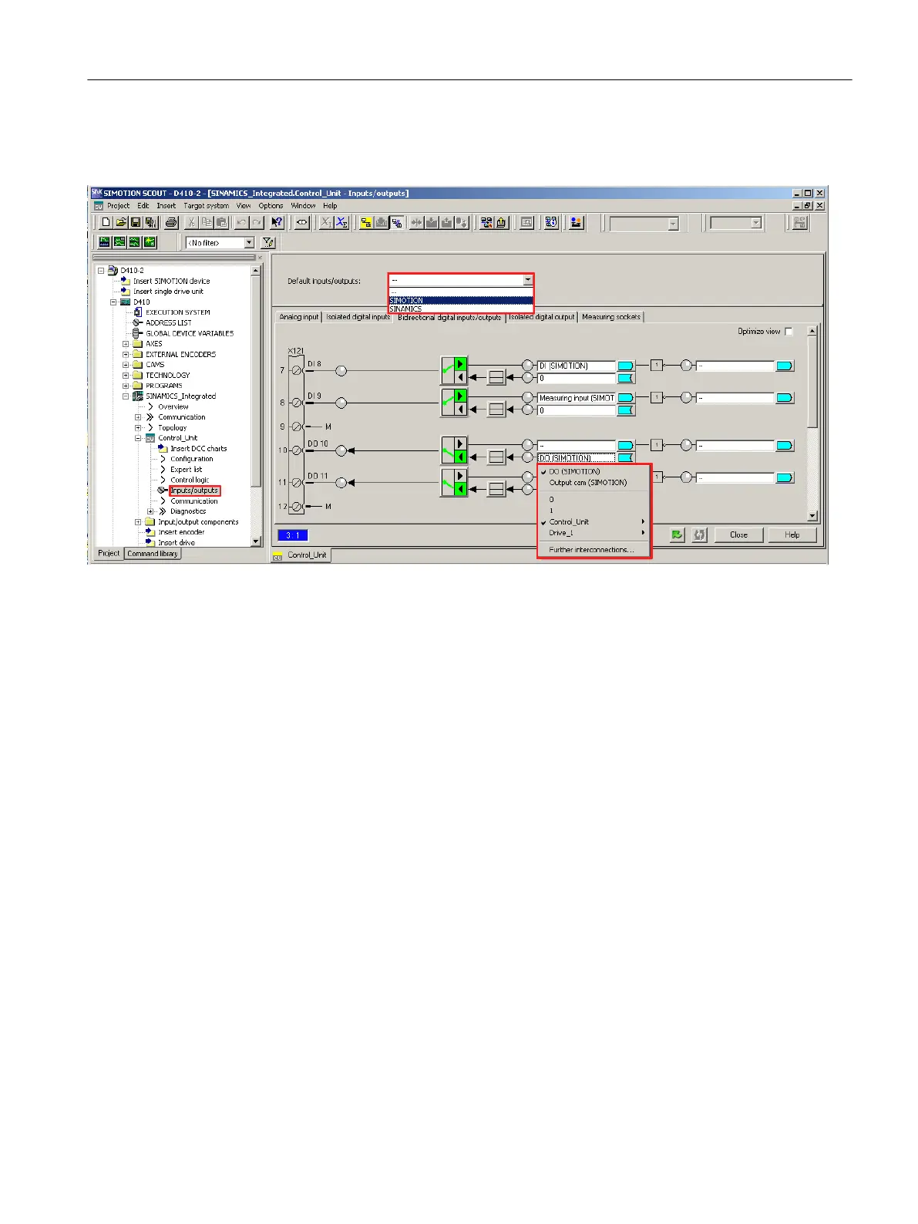Click the New project toolbar icon
Image resolution: width=918 pixels, height=1224 pixels.
[x=106, y=223]
